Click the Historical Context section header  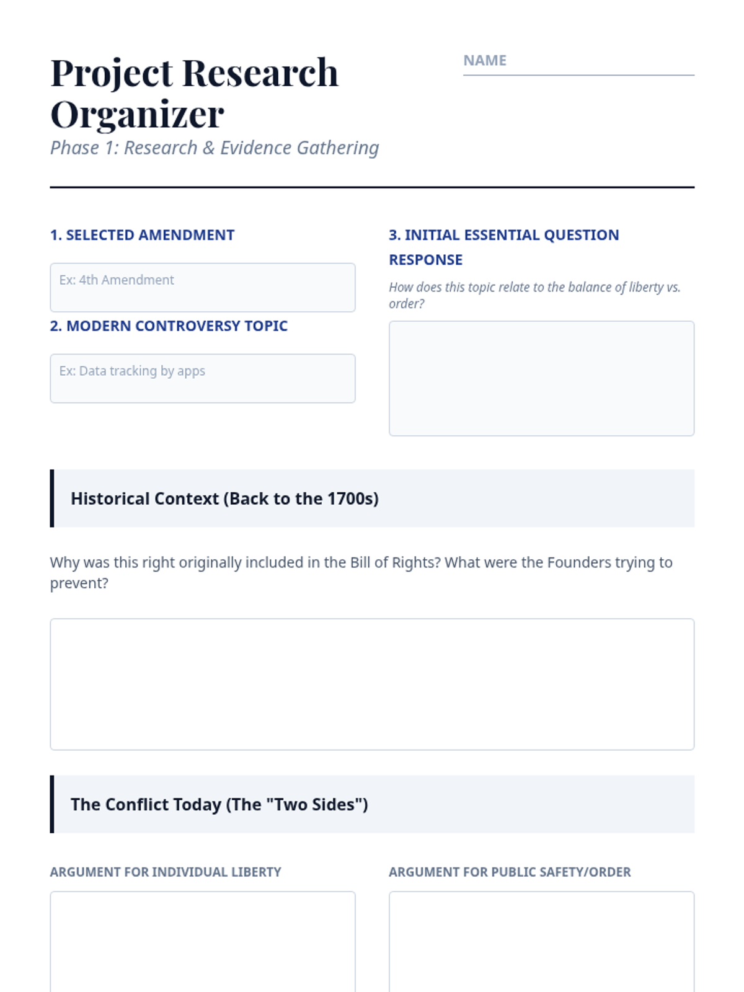click(372, 498)
